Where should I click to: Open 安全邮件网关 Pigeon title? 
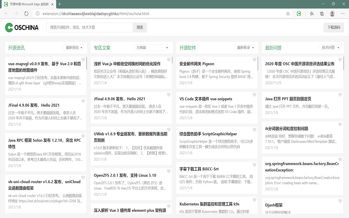pyautogui.click(x=197, y=64)
